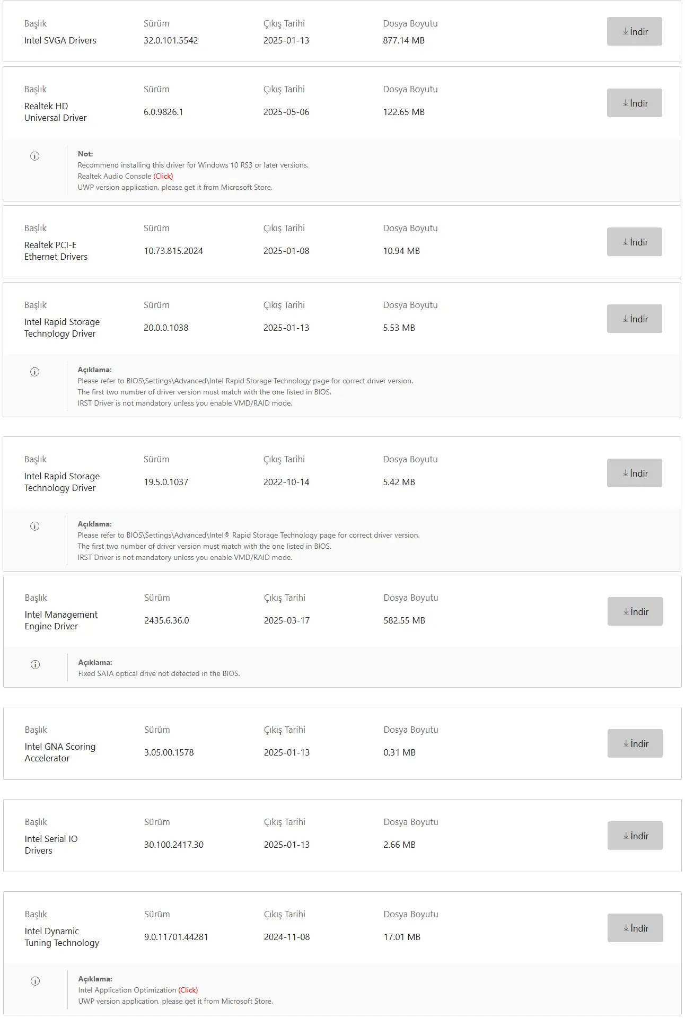The image size is (685, 1018).
Task: Download Intel Management Engine Driver
Action: click(x=635, y=611)
